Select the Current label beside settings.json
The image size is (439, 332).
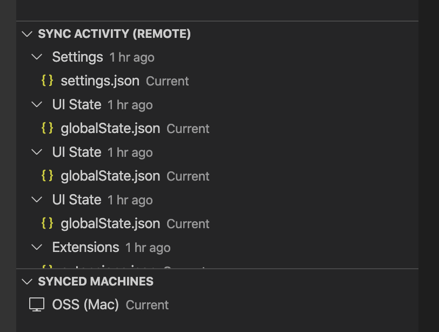pos(167,81)
